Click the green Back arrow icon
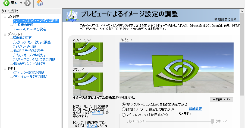The width and height of the screenshot is (245, 128). [x=7, y=3]
